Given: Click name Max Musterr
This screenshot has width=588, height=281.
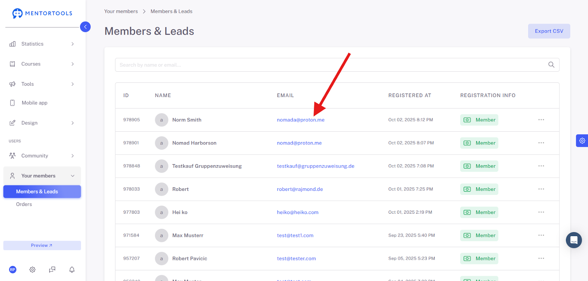Looking at the screenshot, I should tap(188, 235).
